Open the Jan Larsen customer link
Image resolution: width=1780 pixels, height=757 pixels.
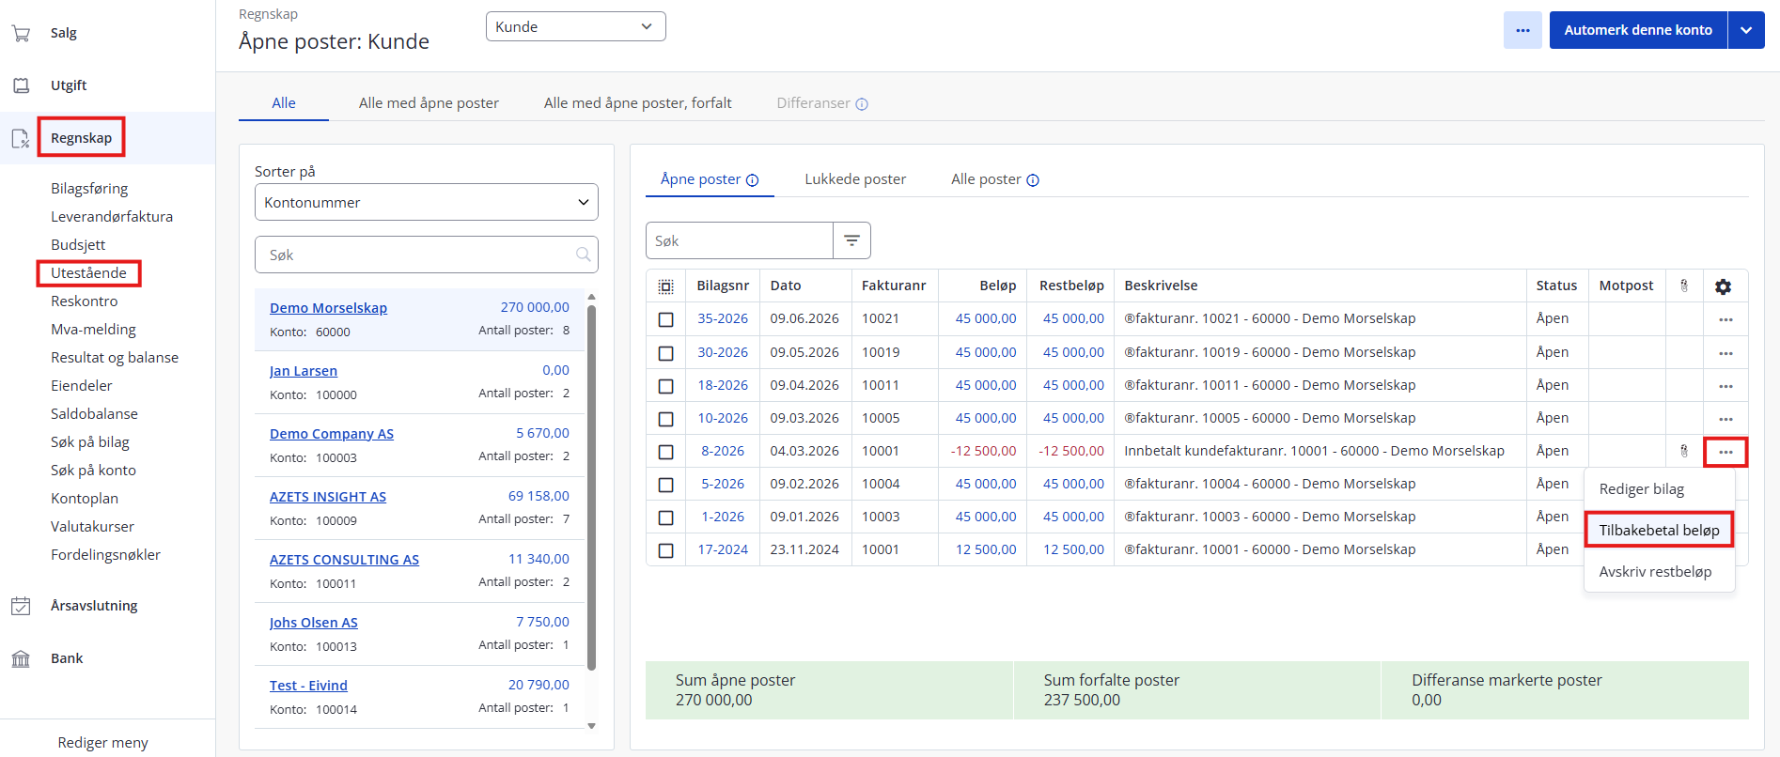pyautogui.click(x=303, y=371)
